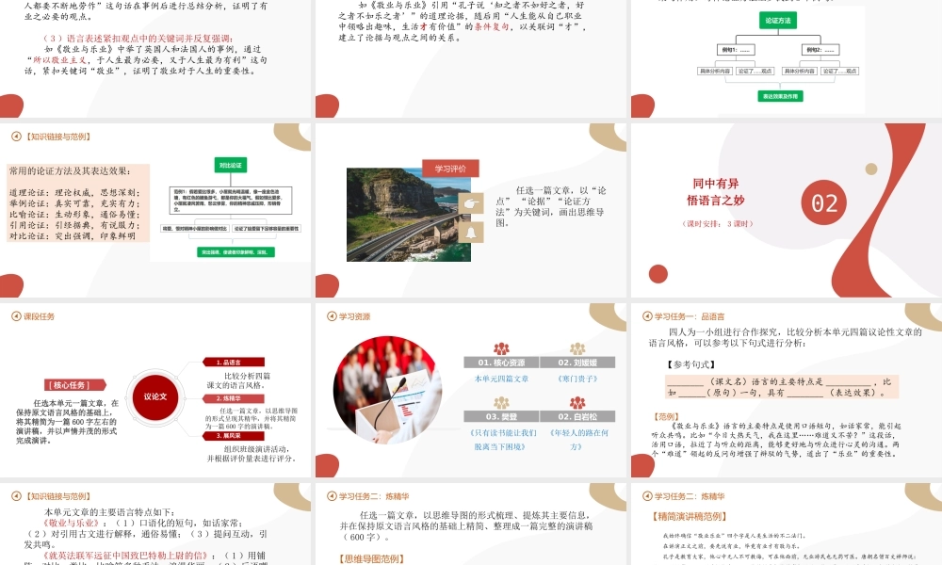Viewport: 942px width, 565px height.
Task: Click the 例句2 box in the diagram
Action: pyautogui.click(x=820, y=50)
